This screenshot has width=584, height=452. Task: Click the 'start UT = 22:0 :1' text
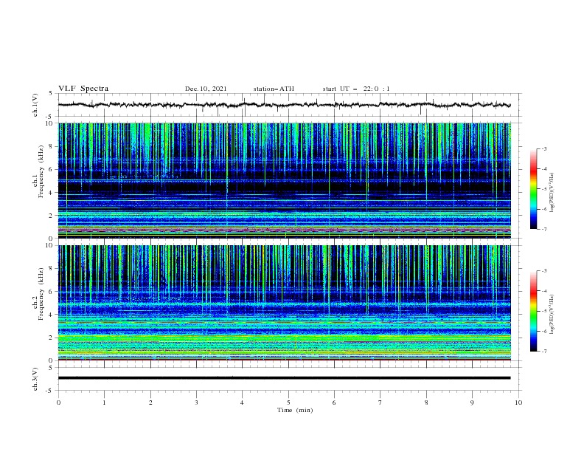point(356,89)
